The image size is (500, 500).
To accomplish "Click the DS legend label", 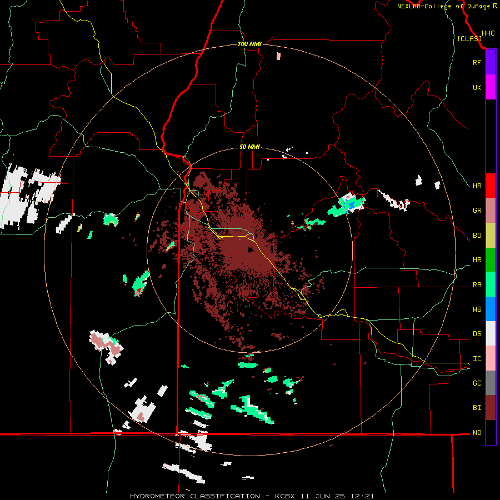I will (x=477, y=333).
